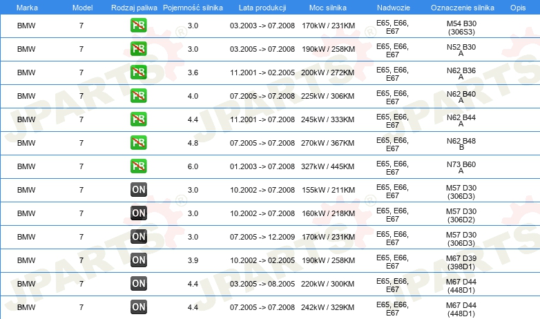This screenshot has width=540, height=319.
Task: Click the petrol icon in the 4.0 N62 B40 row
Action: pyautogui.click(x=138, y=96)
